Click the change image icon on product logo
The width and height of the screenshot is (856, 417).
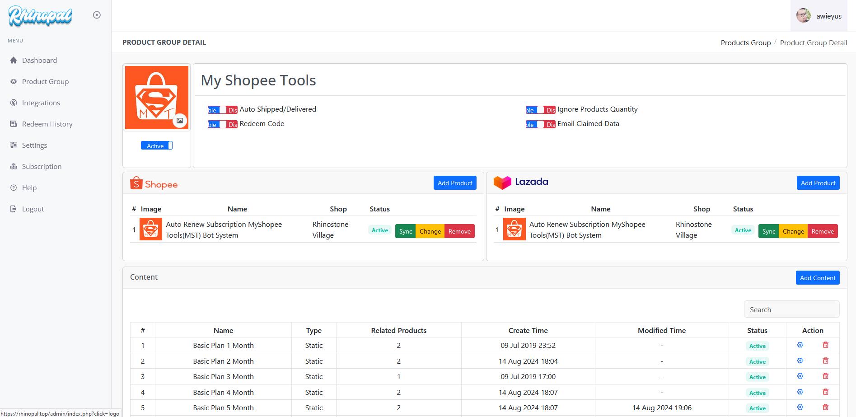(180, 121)
